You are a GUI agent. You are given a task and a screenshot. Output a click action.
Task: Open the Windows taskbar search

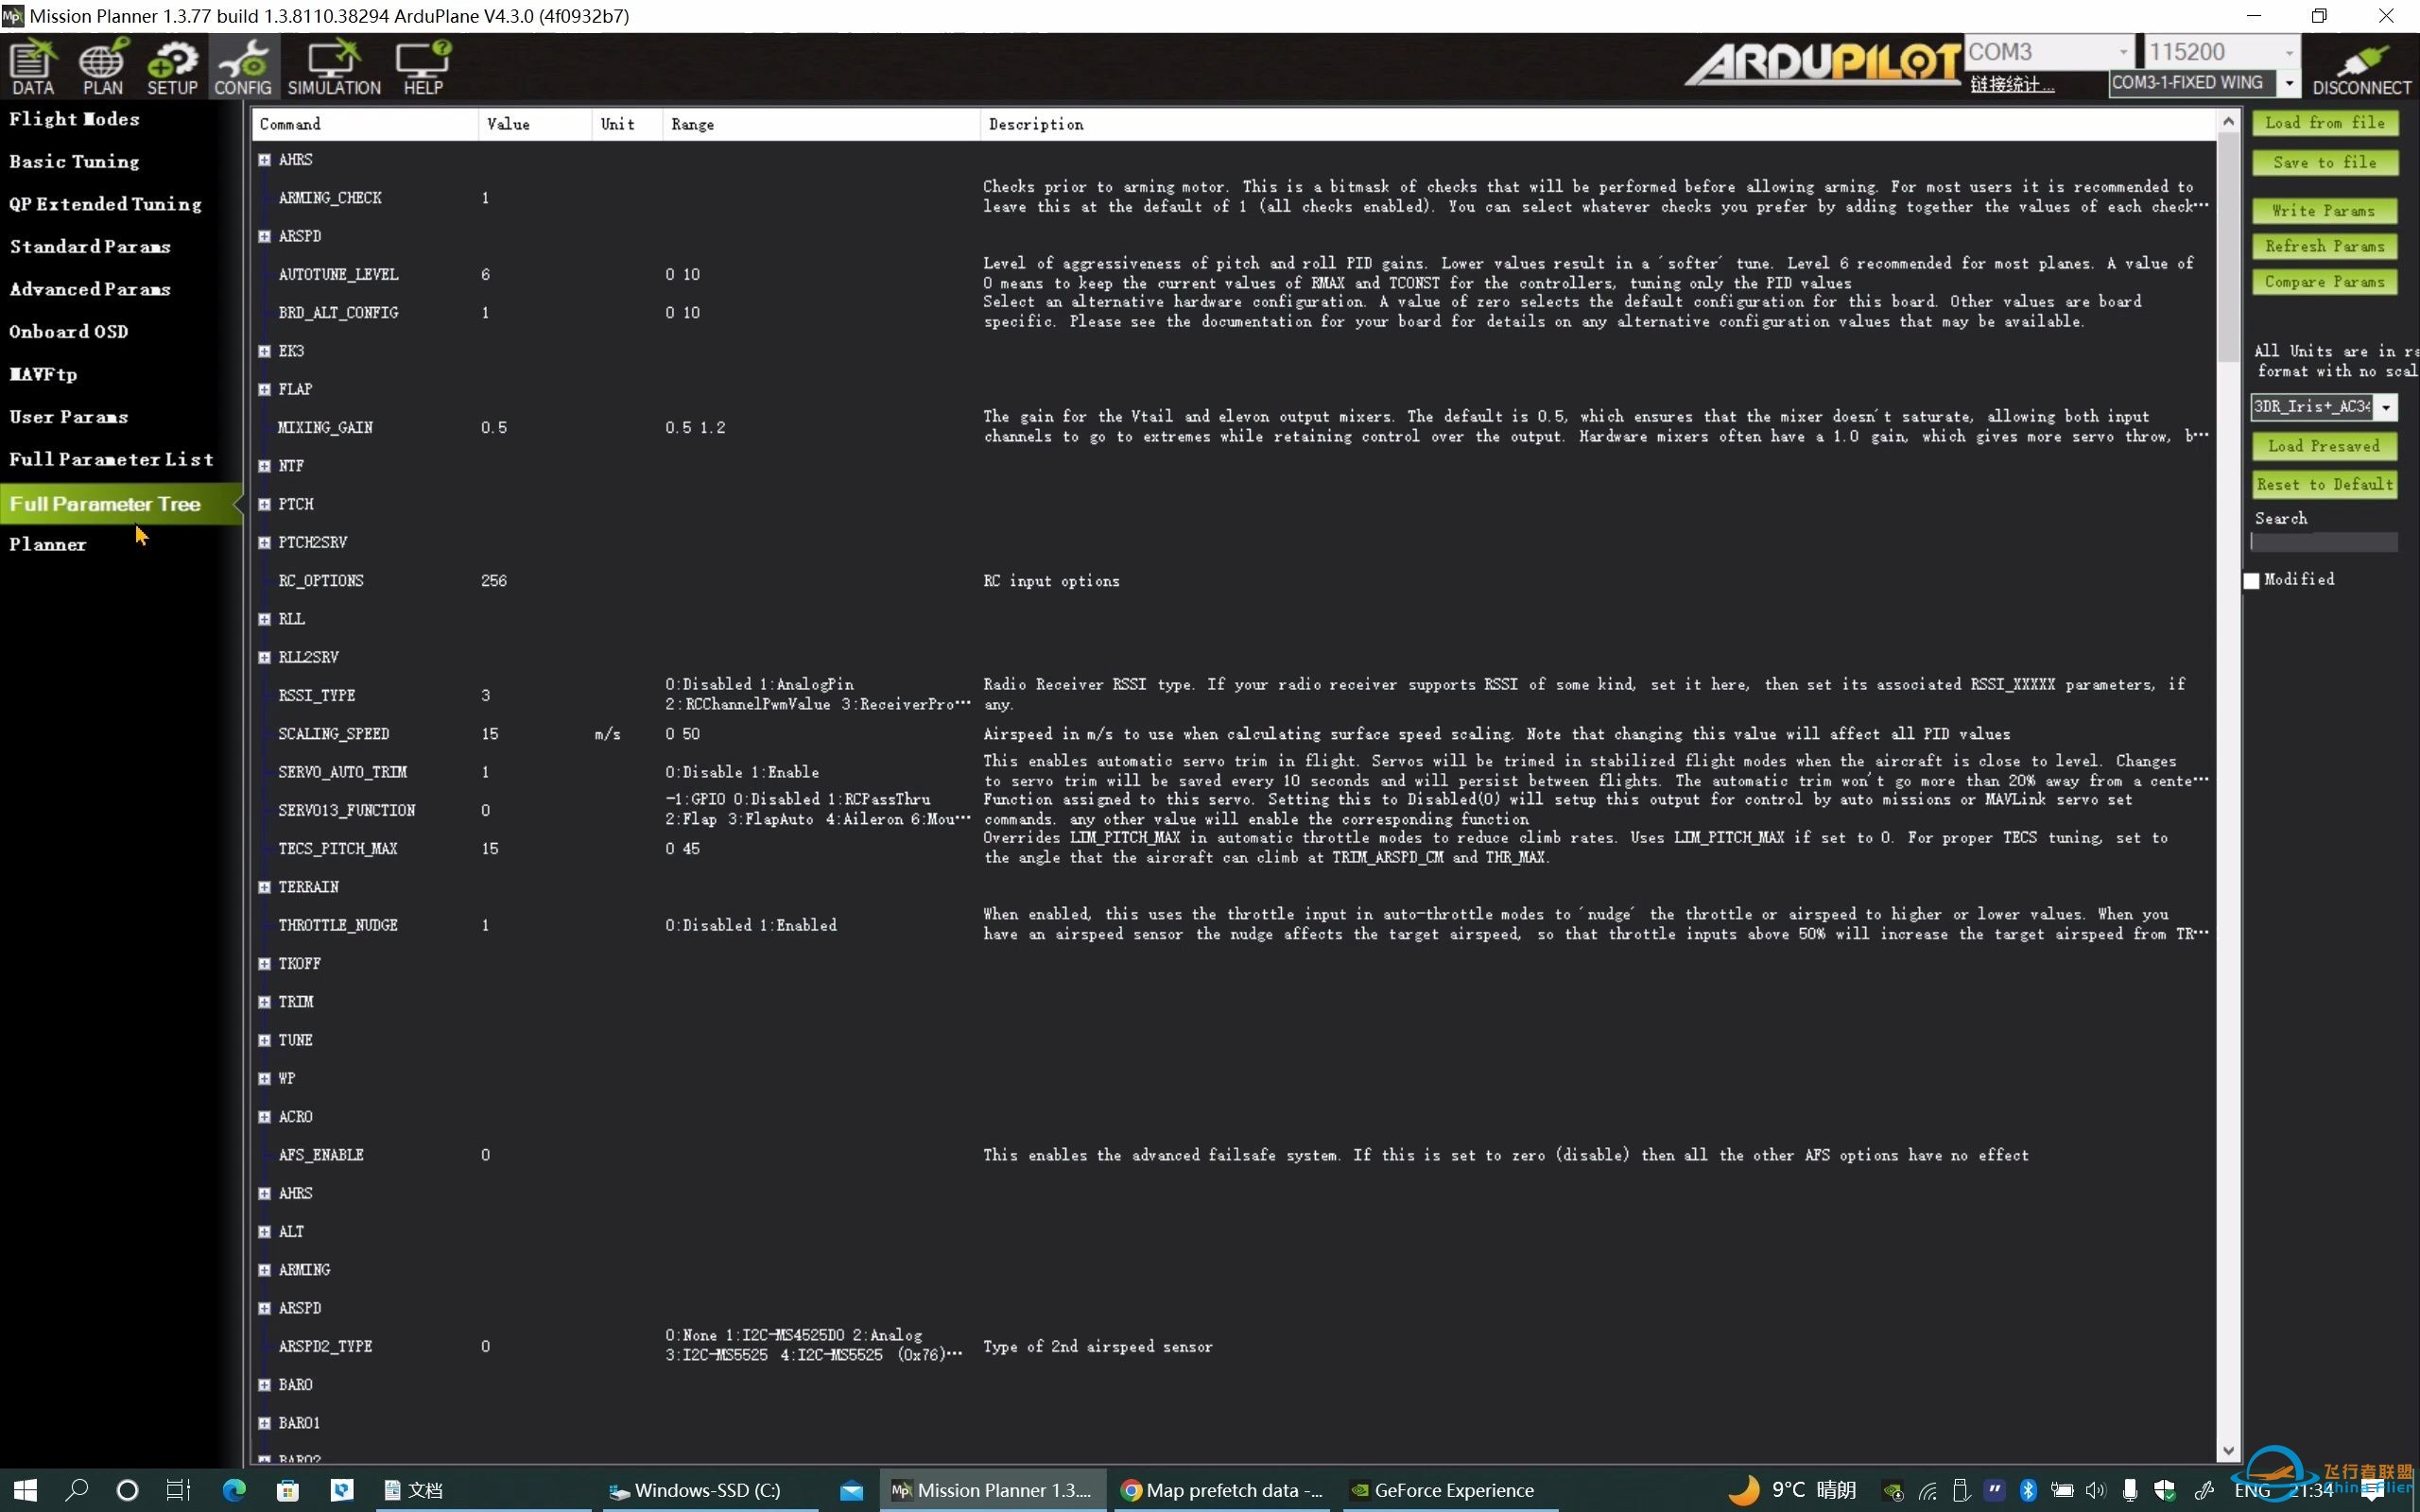(76, 1490)
